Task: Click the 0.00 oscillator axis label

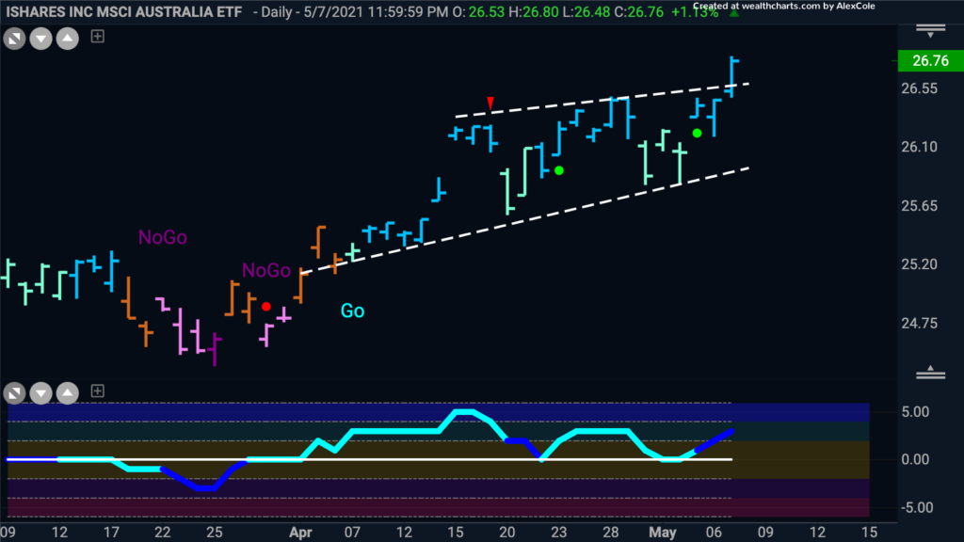Action: 915,459
